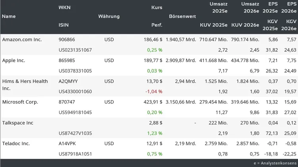The height and width of the screenshot is (167, 298).
Task: Select Apple ISIN US0378331005
Action: [75, 71]
